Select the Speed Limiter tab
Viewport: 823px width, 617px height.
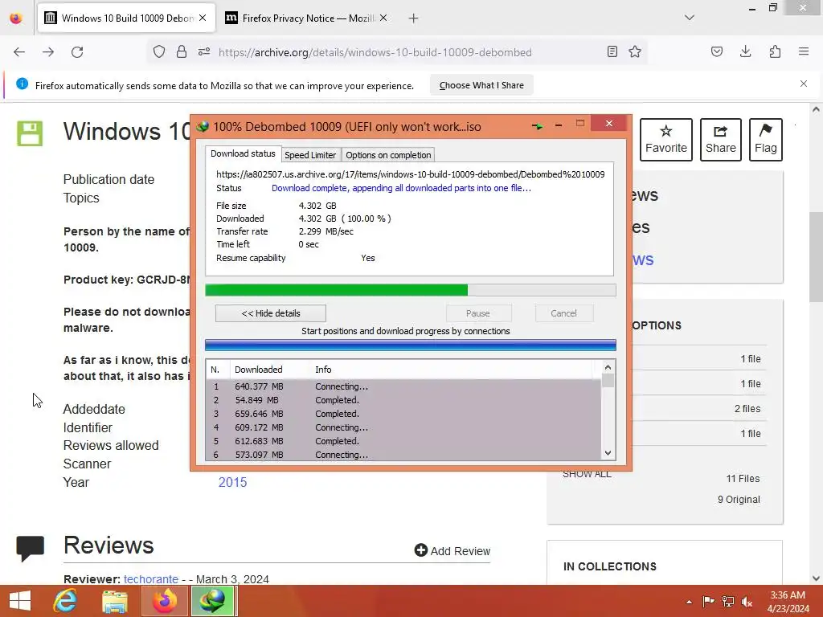coord(310,155)
